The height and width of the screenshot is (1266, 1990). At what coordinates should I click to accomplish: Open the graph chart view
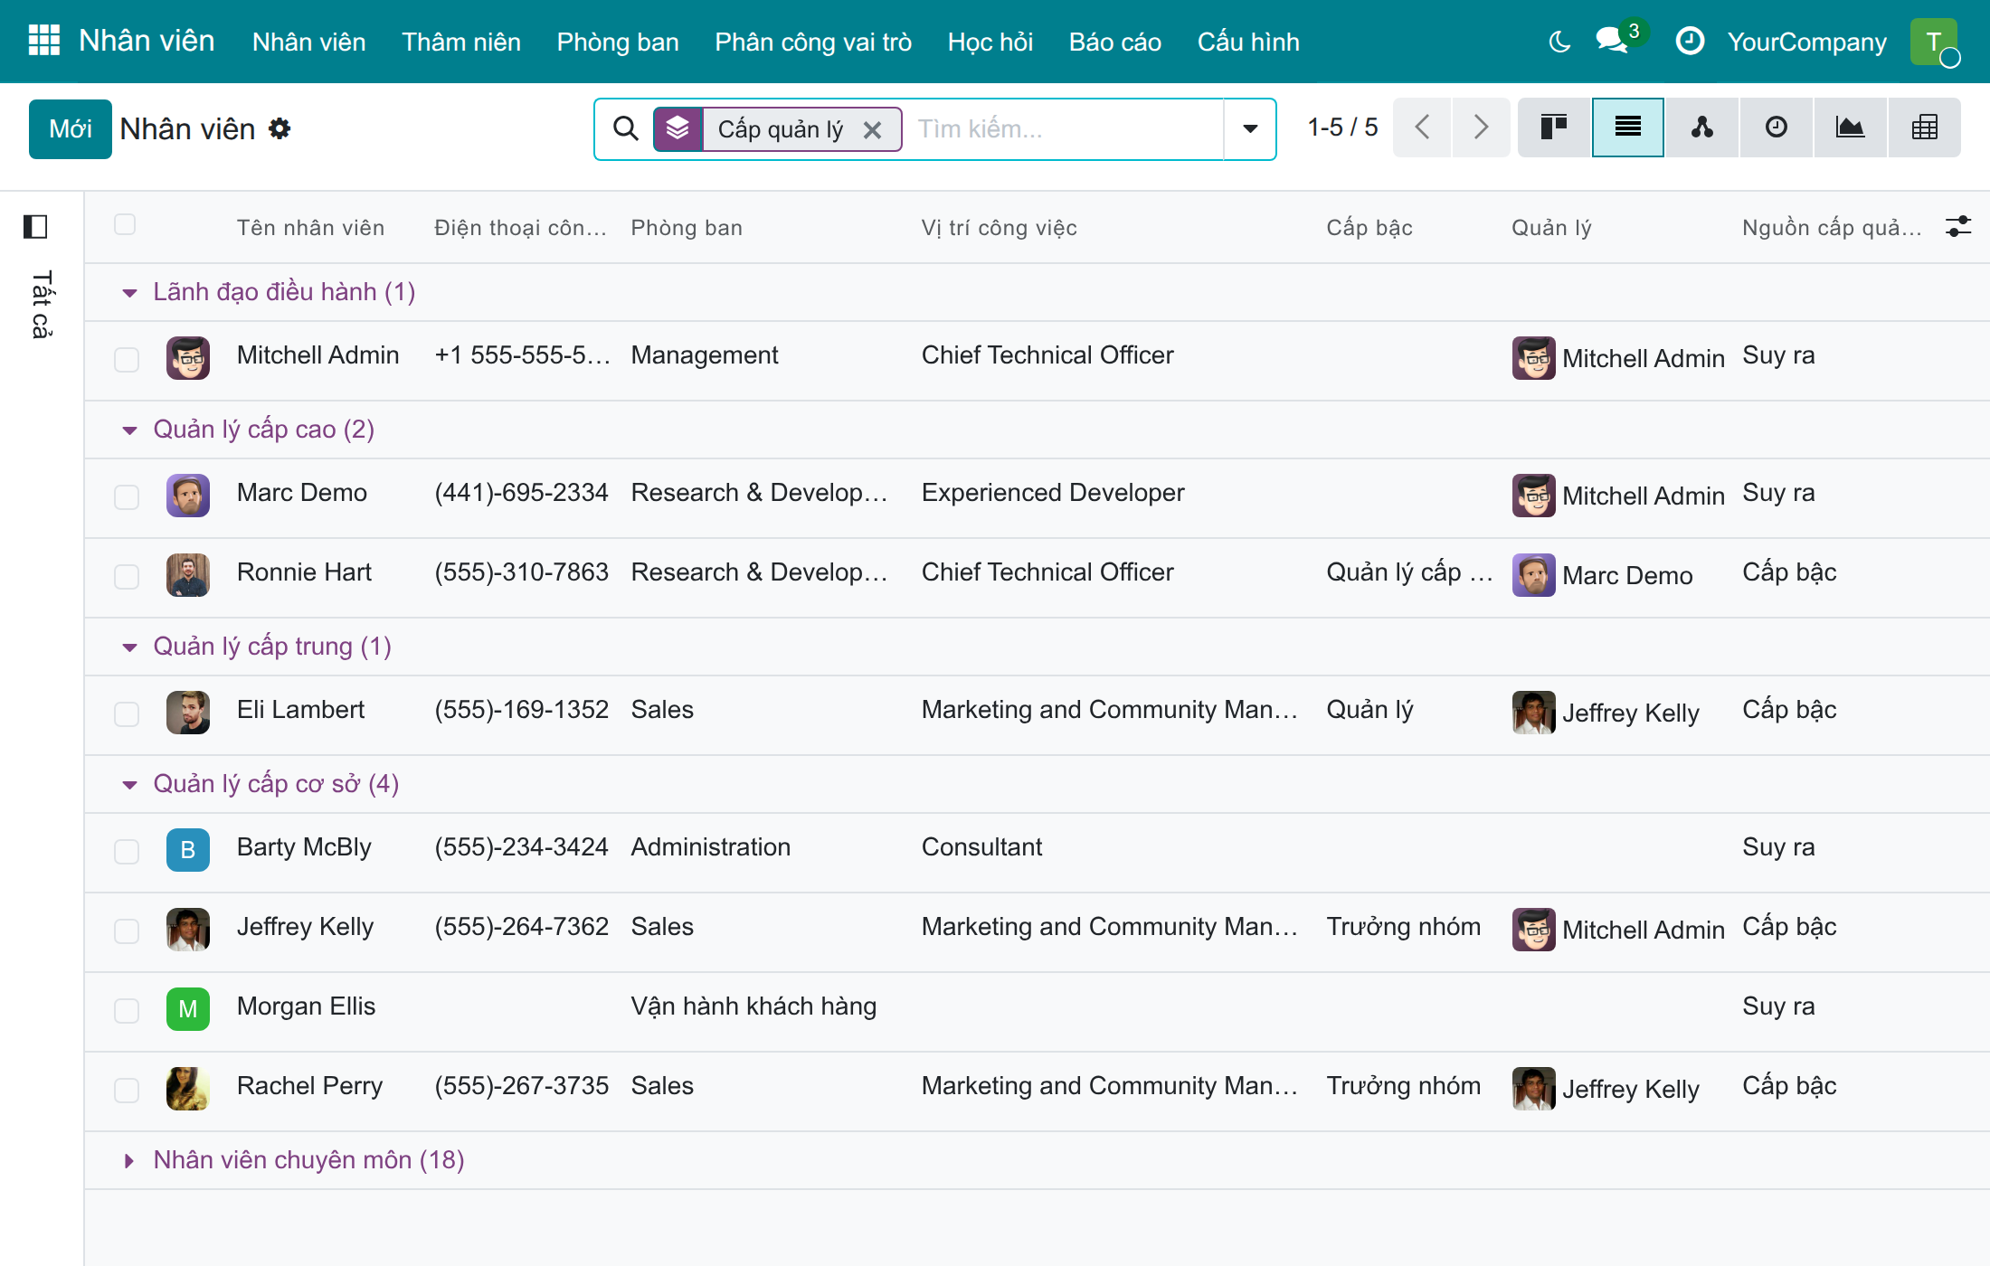point(1850,128)
